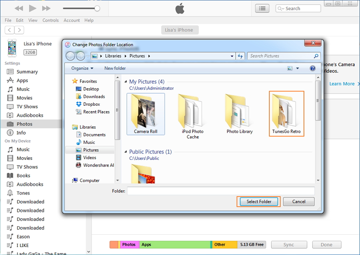Open the list view icon beside search
360x255 pixels.
(x=262, y=8)
